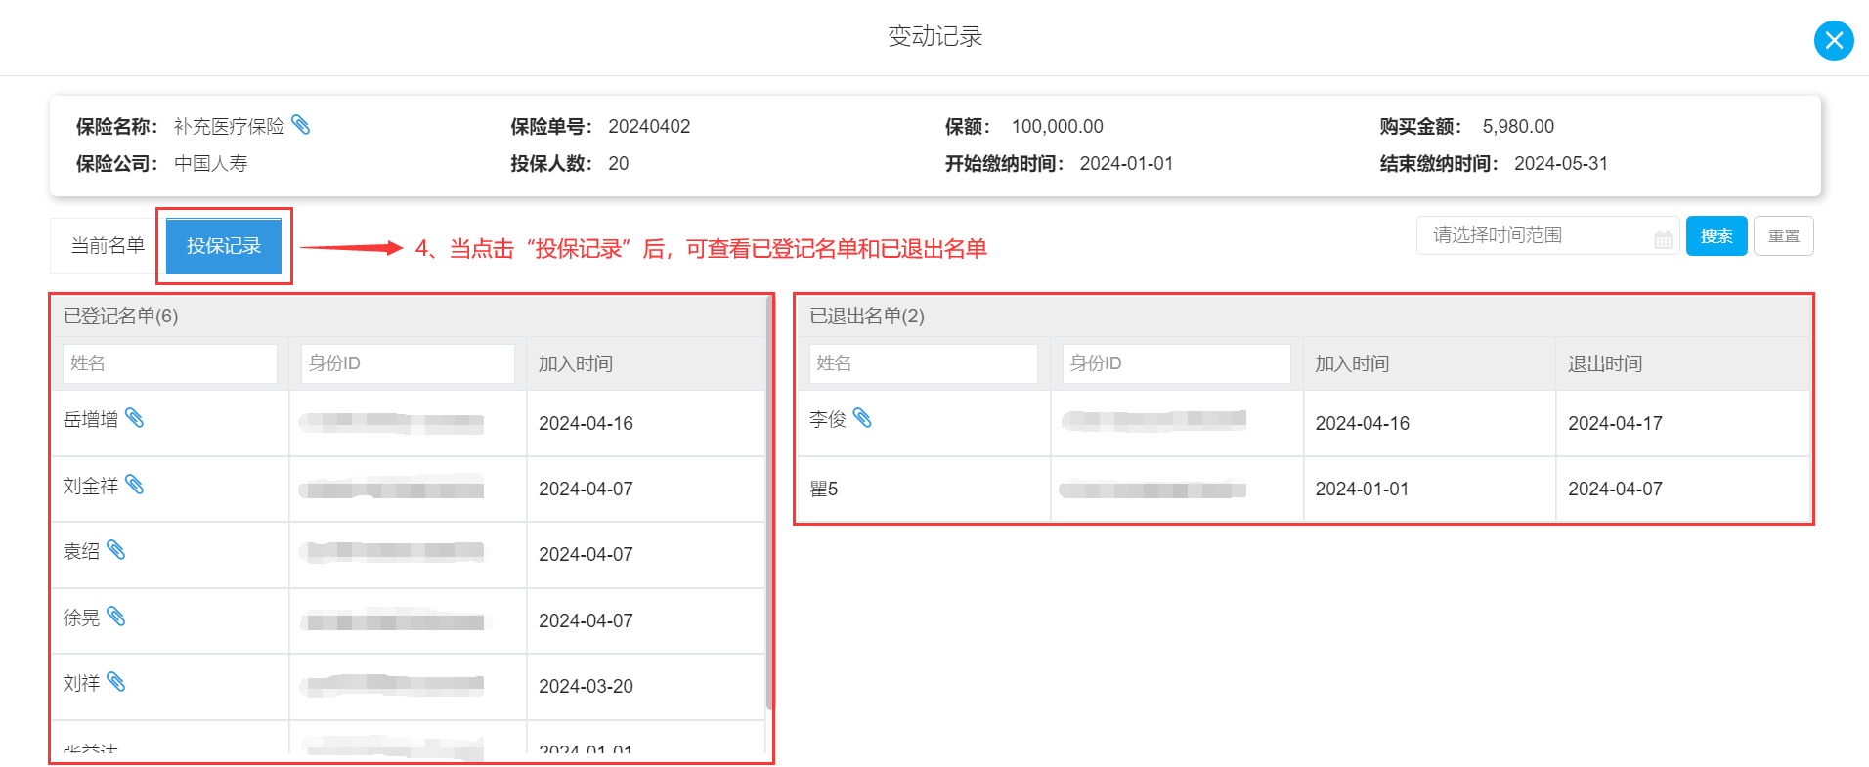Click 开始缴纳时间 value 2024-01-01
This screenshot has width=1869, height=767.
(x=1126, y=163)
